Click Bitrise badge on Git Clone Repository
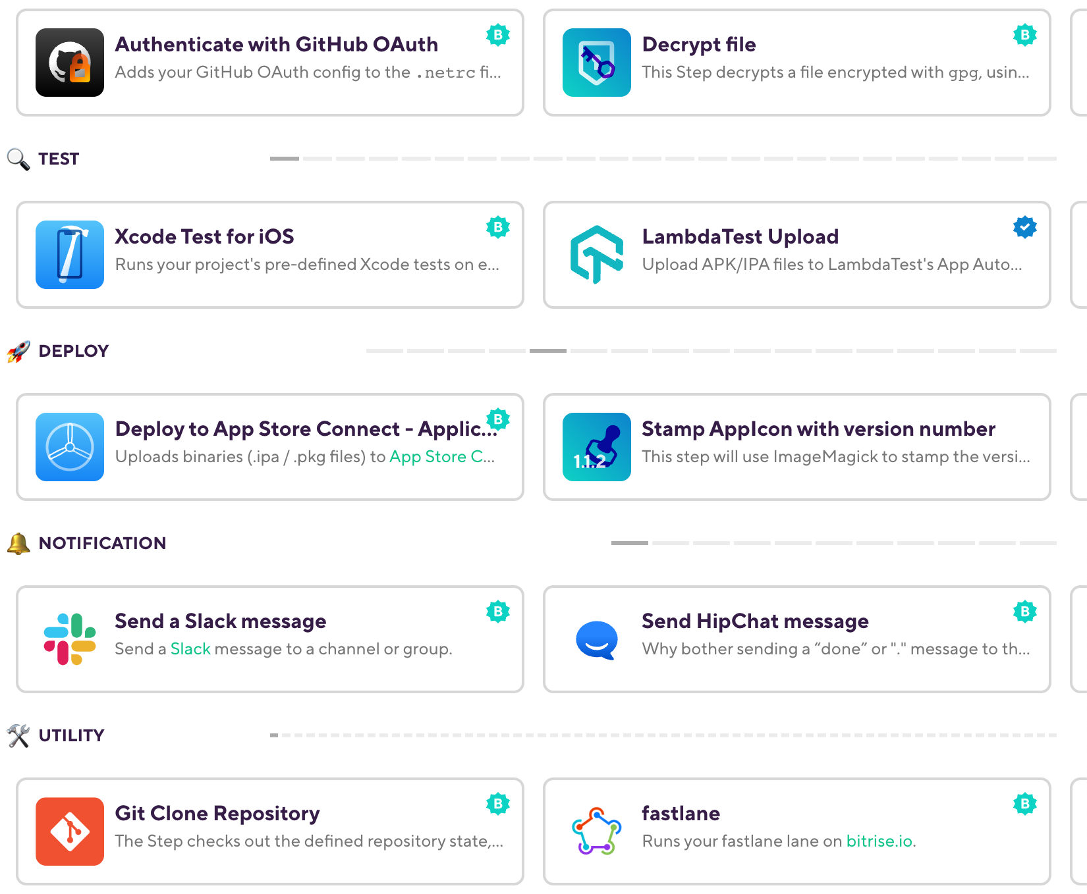Screen dimensions: 1087x894 coord(498,803)
